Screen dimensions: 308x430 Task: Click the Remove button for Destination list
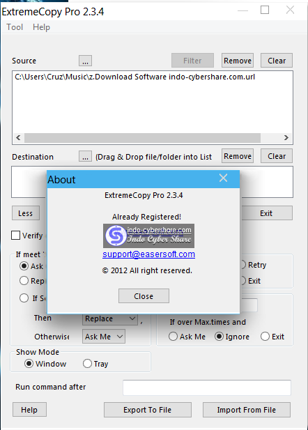click(238, 156)
